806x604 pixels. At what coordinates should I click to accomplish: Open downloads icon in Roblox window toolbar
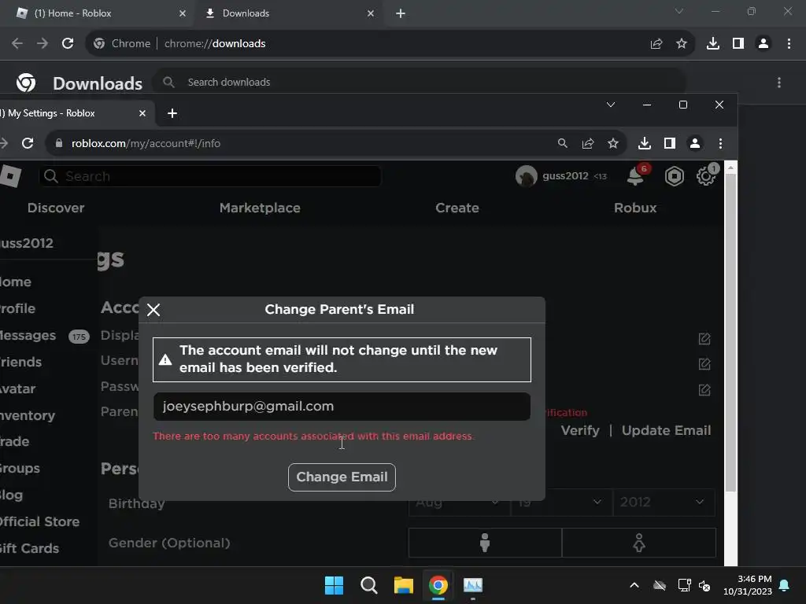[644, 143]
